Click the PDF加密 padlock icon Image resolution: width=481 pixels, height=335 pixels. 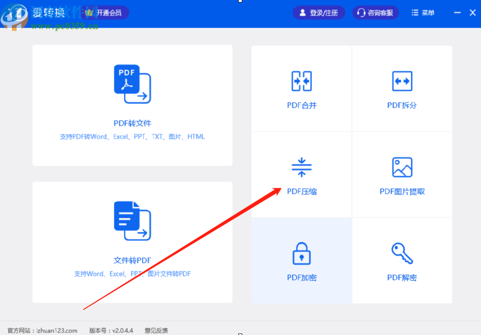(x=301, y=253)
